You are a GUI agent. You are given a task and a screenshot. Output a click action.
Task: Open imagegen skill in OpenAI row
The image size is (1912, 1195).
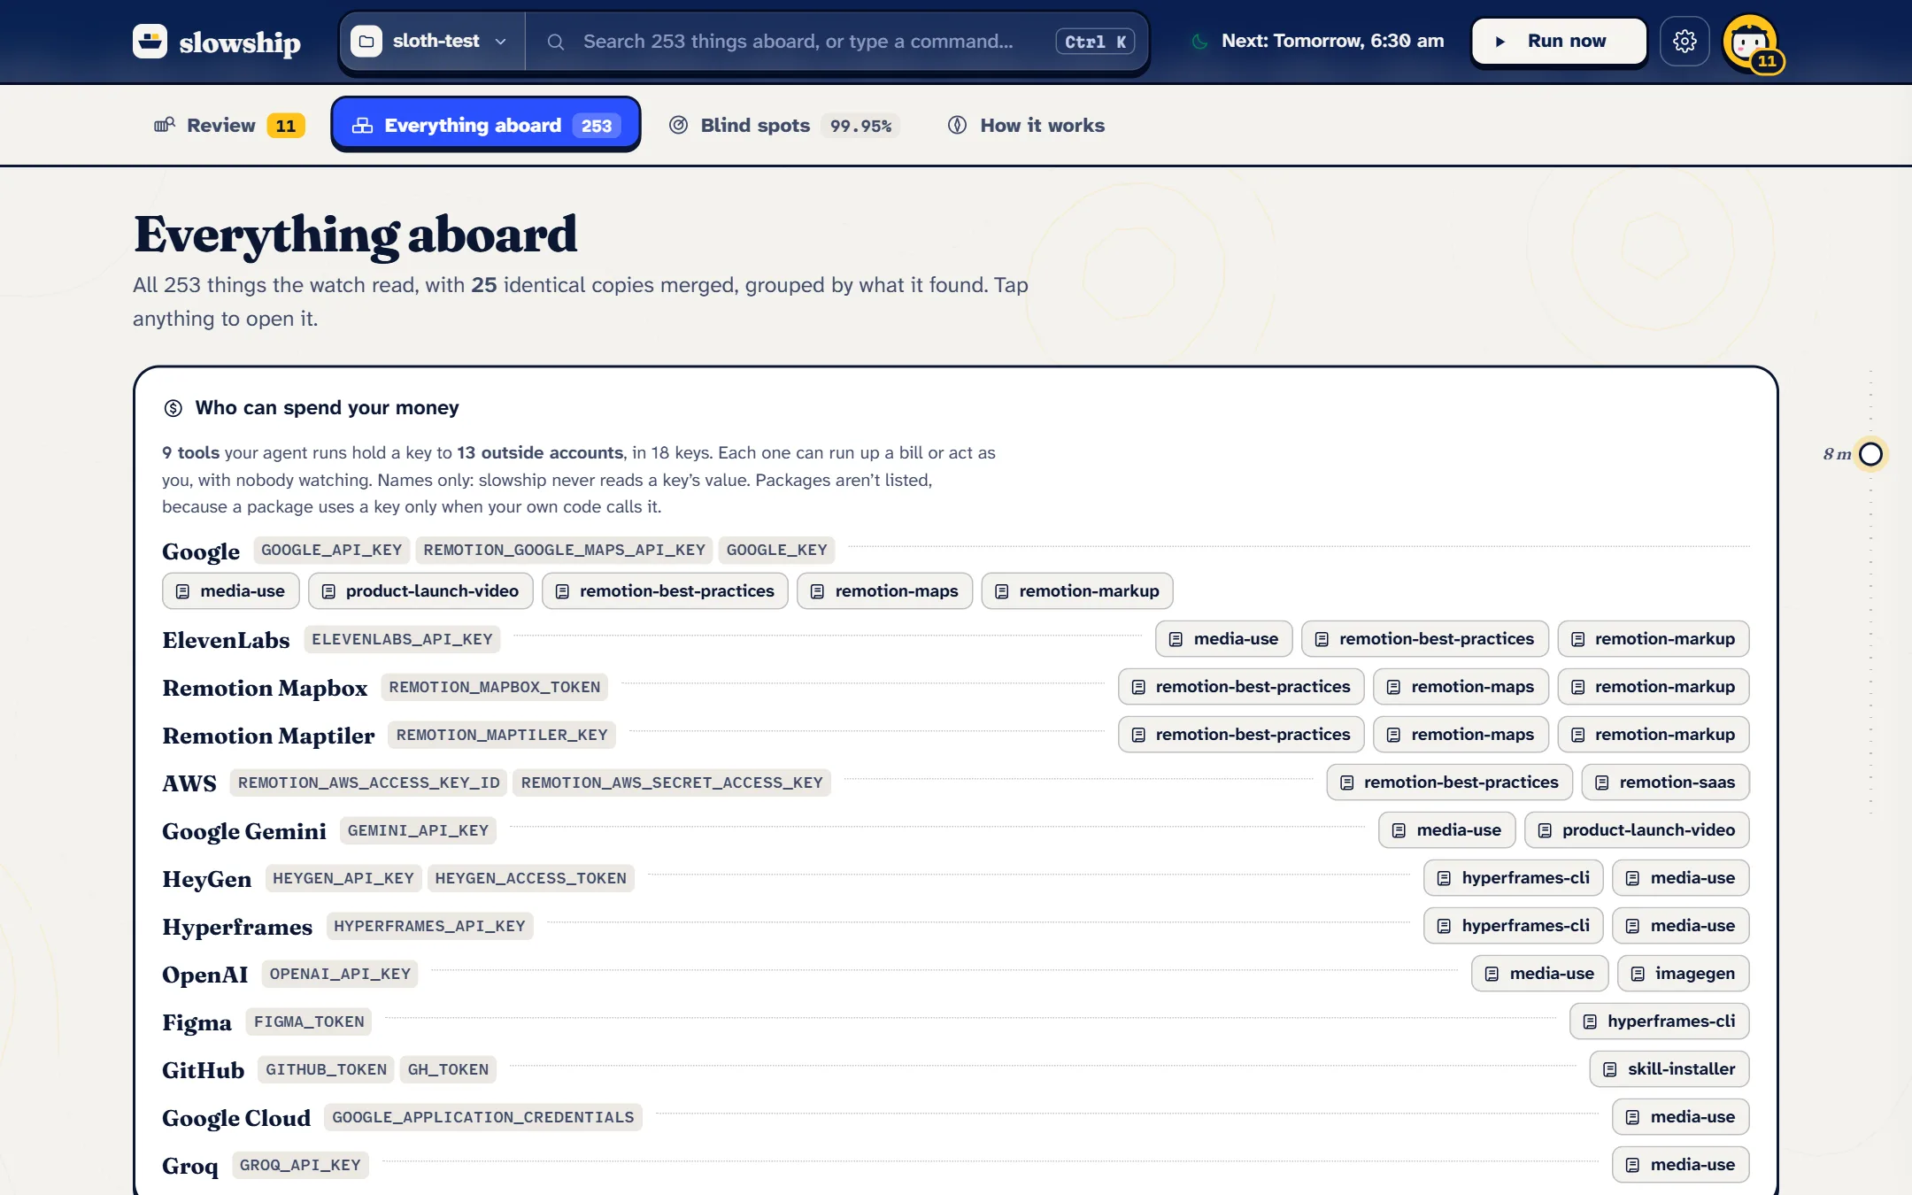(1683, 973)
